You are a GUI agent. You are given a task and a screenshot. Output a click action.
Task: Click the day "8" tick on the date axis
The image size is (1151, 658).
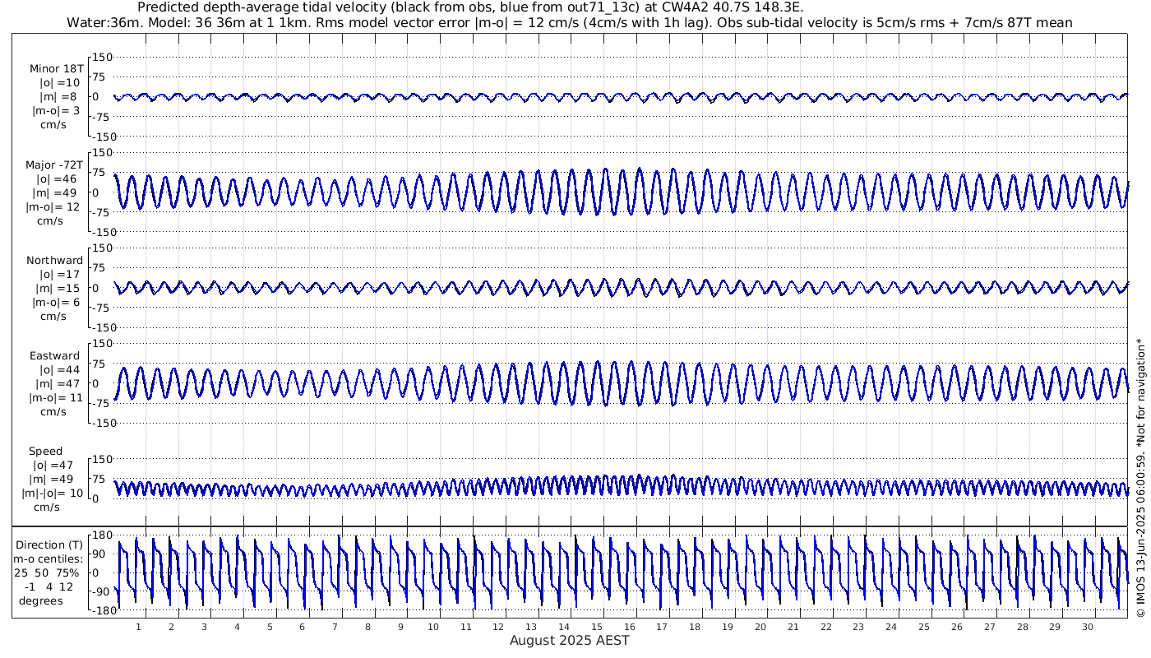pyautogui.click(x=367, y=627)
